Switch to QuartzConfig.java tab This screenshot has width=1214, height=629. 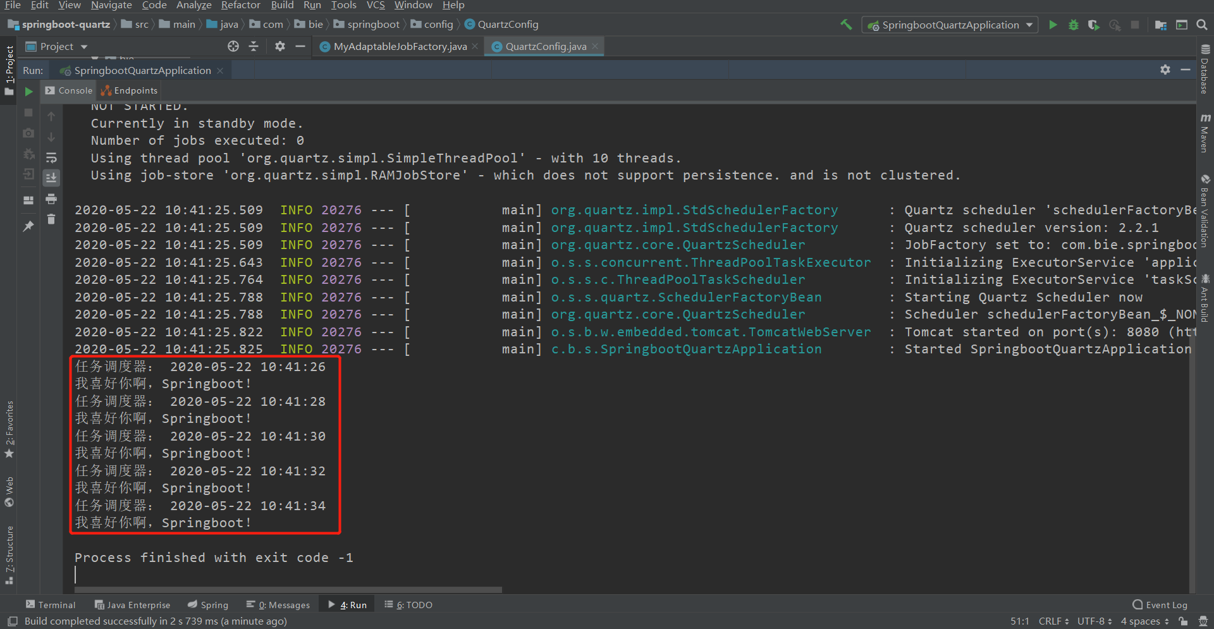click(546, 46)
